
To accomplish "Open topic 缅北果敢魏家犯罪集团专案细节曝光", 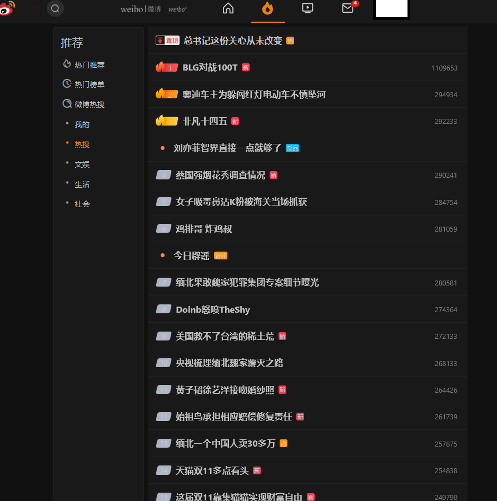I will coord(247,283).
